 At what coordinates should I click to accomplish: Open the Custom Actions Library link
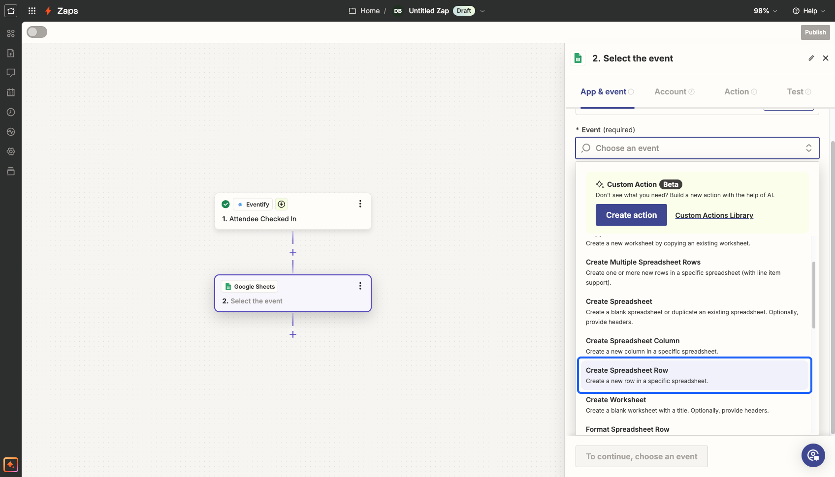714,215
